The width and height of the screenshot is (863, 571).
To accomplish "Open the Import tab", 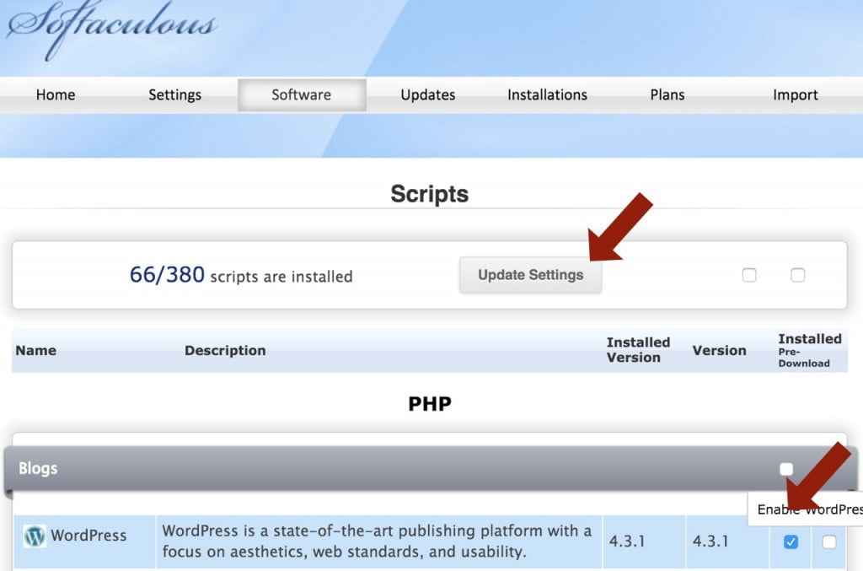I will tap(796, 94).
